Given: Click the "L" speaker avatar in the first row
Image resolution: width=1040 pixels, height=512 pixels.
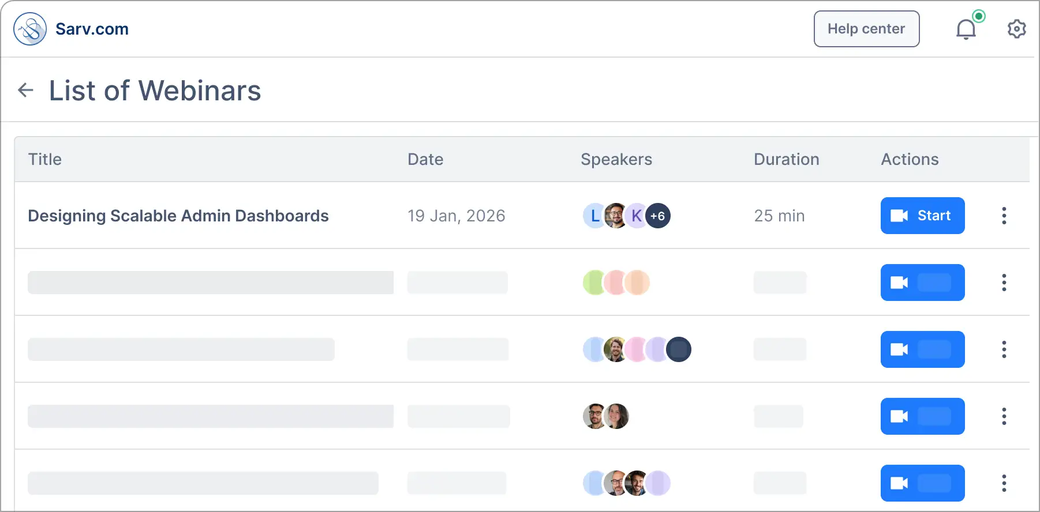Looking at the screenshot, I should [593, 216].
